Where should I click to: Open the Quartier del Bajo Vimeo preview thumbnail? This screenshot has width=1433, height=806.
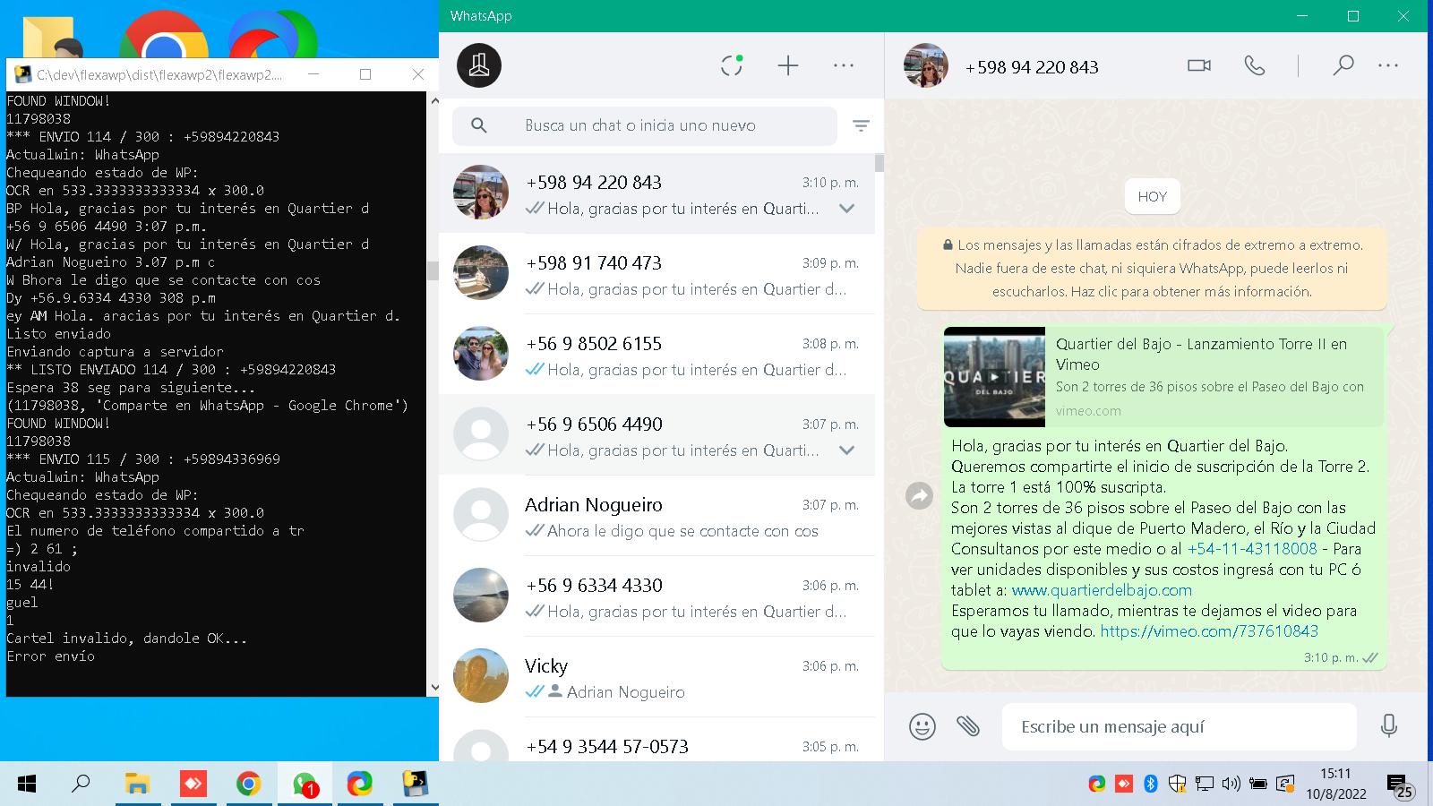pyautogui.click(x=994, y=377)
